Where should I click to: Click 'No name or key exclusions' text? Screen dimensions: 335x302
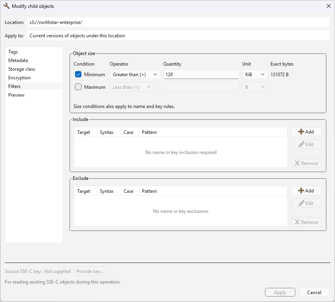coord(181,211)
